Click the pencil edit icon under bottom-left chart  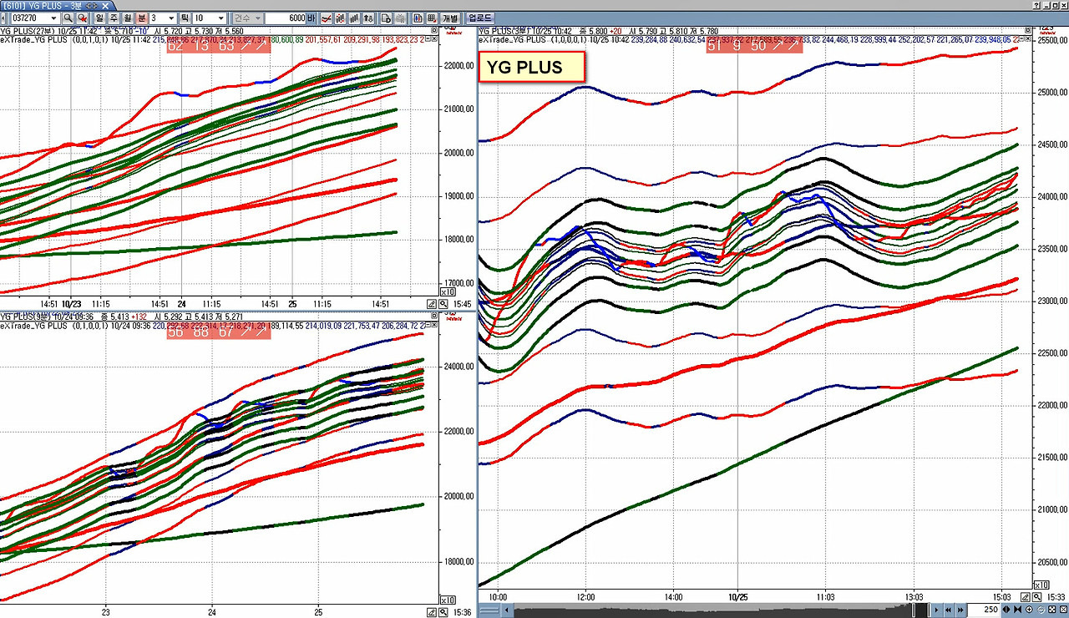pos(431,612)
